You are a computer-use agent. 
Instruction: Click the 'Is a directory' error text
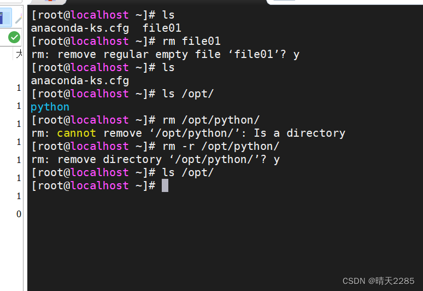coord(299,133)
